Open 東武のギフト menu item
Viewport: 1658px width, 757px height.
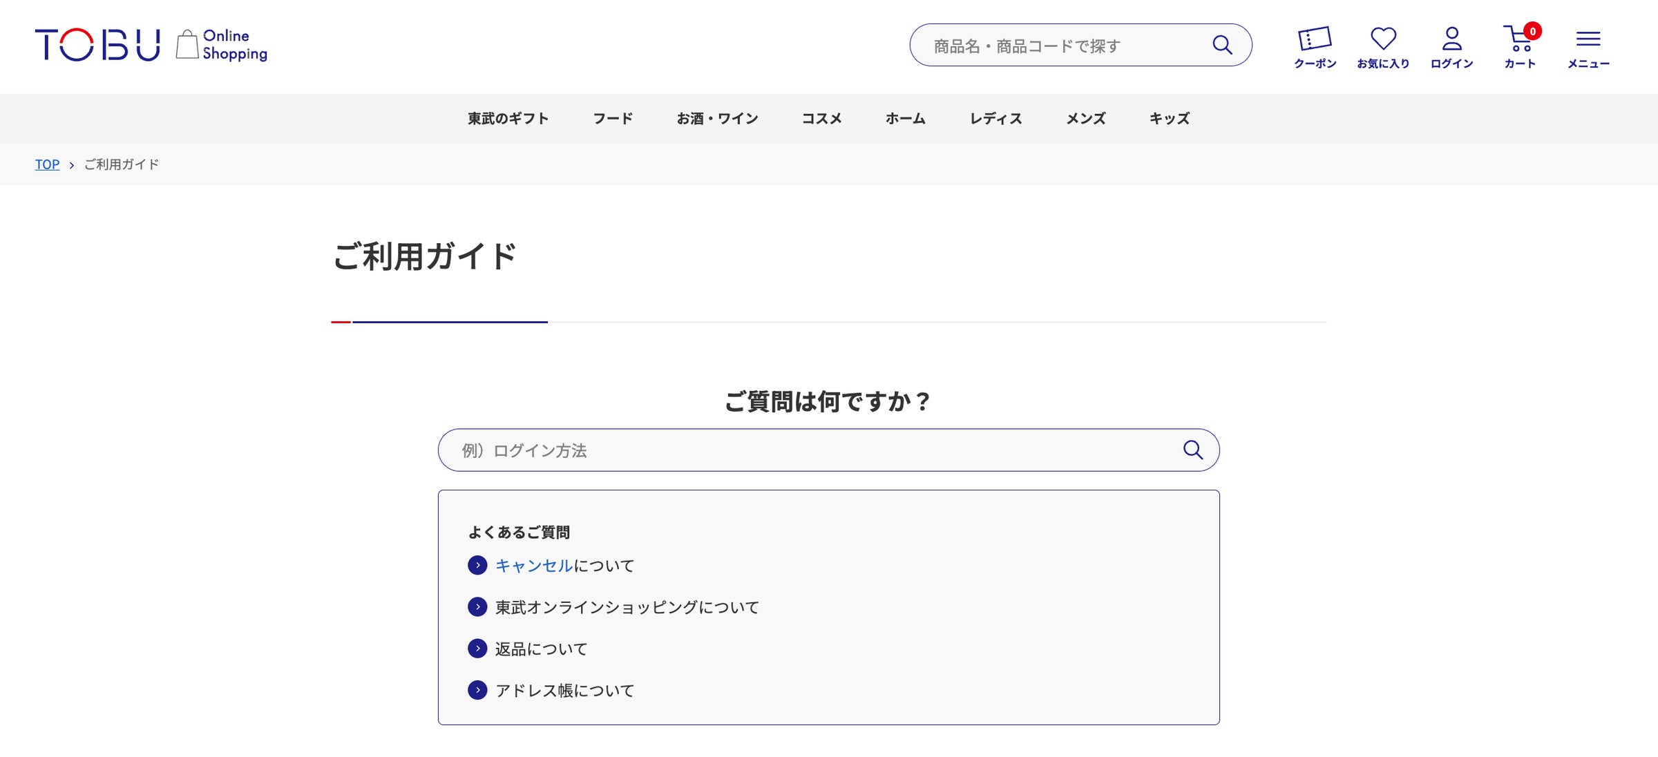coord(508,118)
